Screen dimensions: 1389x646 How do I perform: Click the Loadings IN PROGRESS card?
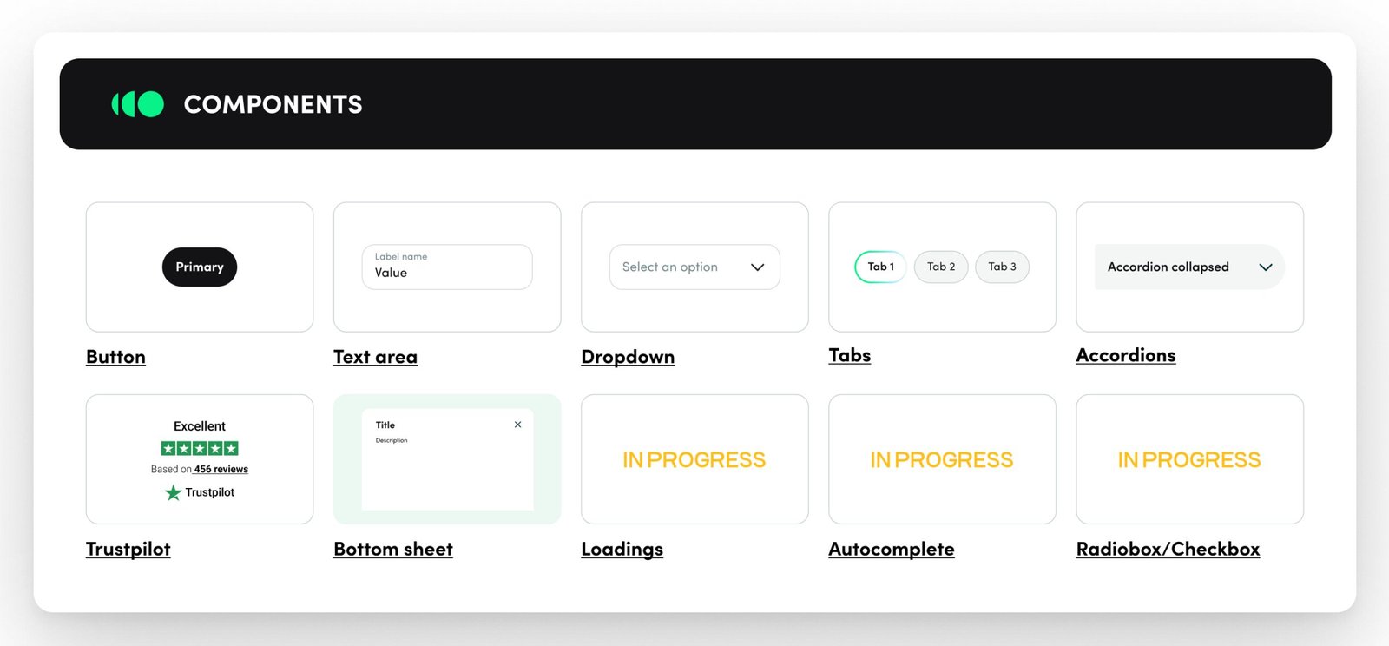[694, 459]
